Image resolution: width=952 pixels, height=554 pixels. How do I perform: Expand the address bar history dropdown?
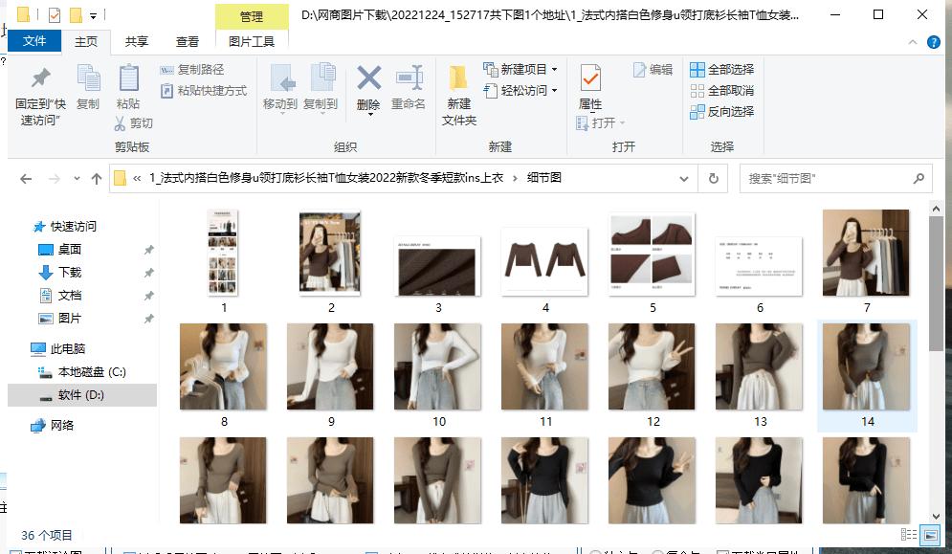click(683, 179)
